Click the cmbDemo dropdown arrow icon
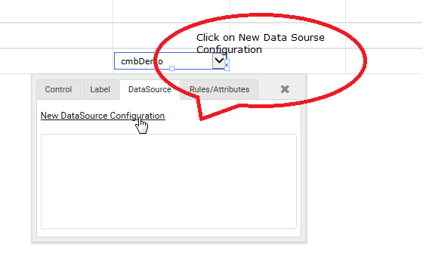The height and width of the screenshot is (276, 426). [x=219, y=60]
